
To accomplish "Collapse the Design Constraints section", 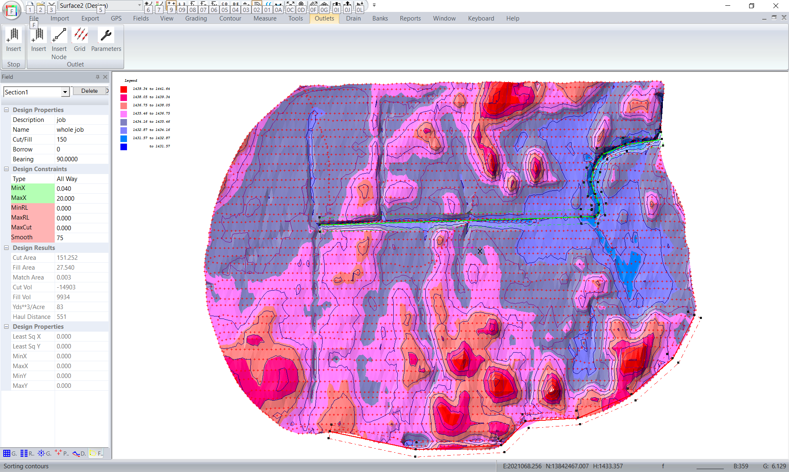I will [7, 169].
